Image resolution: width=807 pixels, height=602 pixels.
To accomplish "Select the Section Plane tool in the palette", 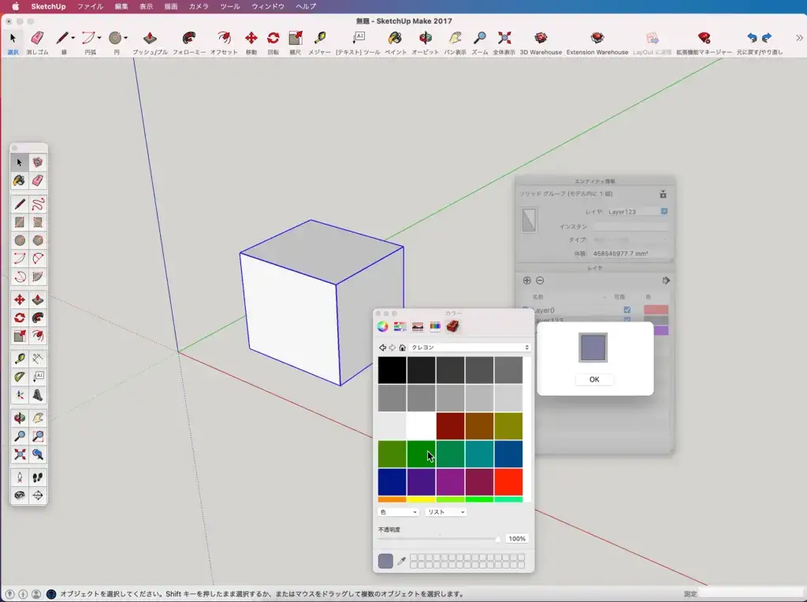I will click(38, 496).
